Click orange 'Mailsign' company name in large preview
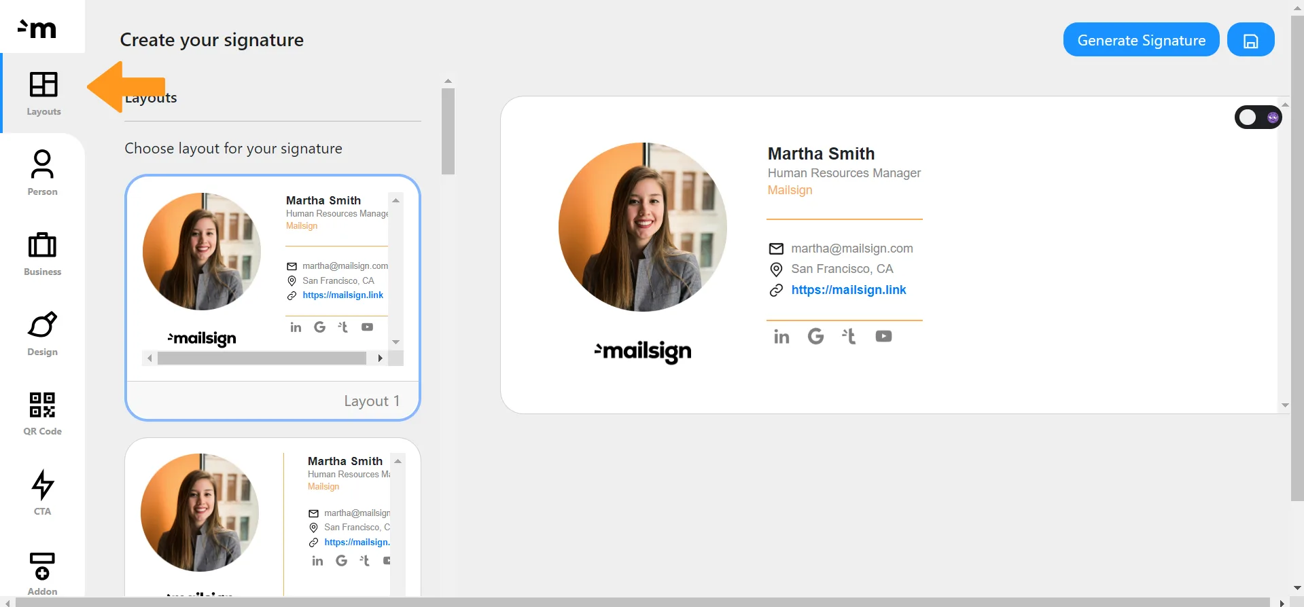The width and height of the screenshot is (1304, 607). coord(790,190)
